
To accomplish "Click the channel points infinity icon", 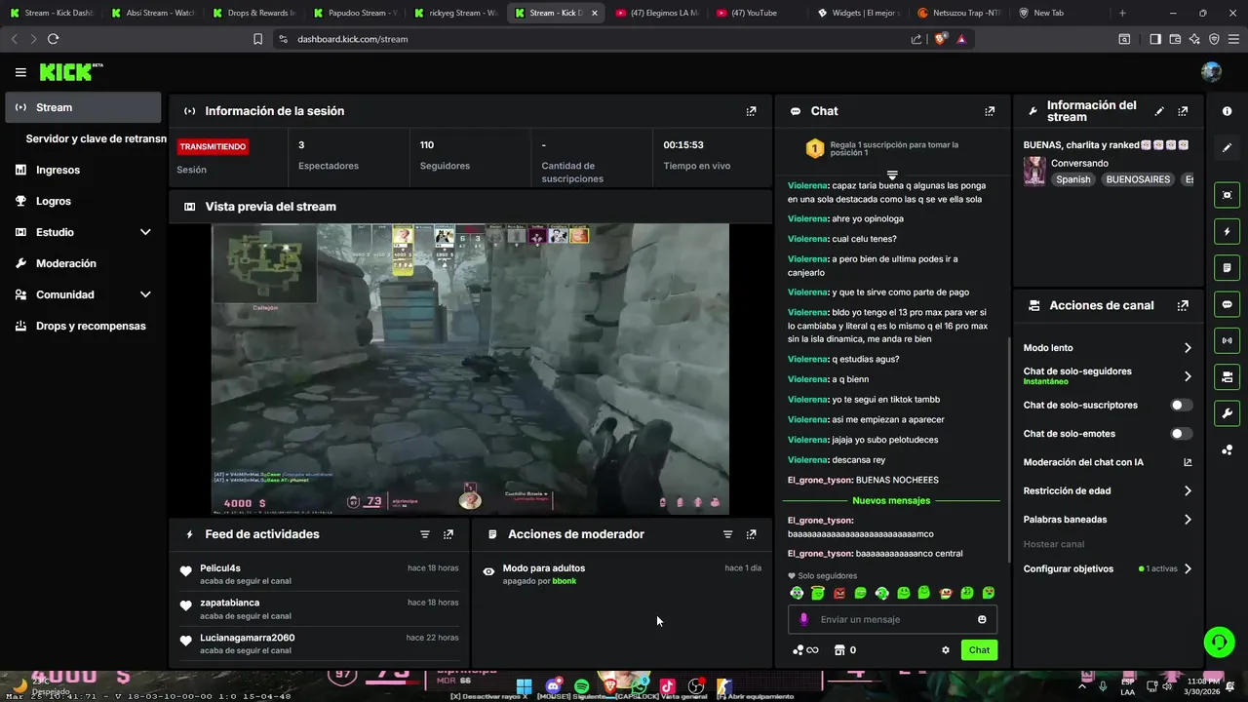I will (805, 650).
